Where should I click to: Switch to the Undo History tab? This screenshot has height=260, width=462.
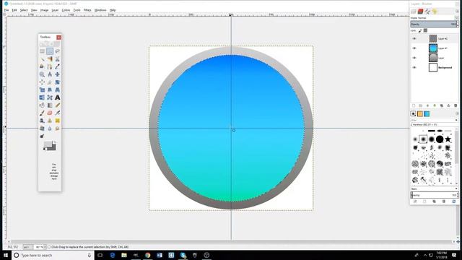[x=435, y=12]
